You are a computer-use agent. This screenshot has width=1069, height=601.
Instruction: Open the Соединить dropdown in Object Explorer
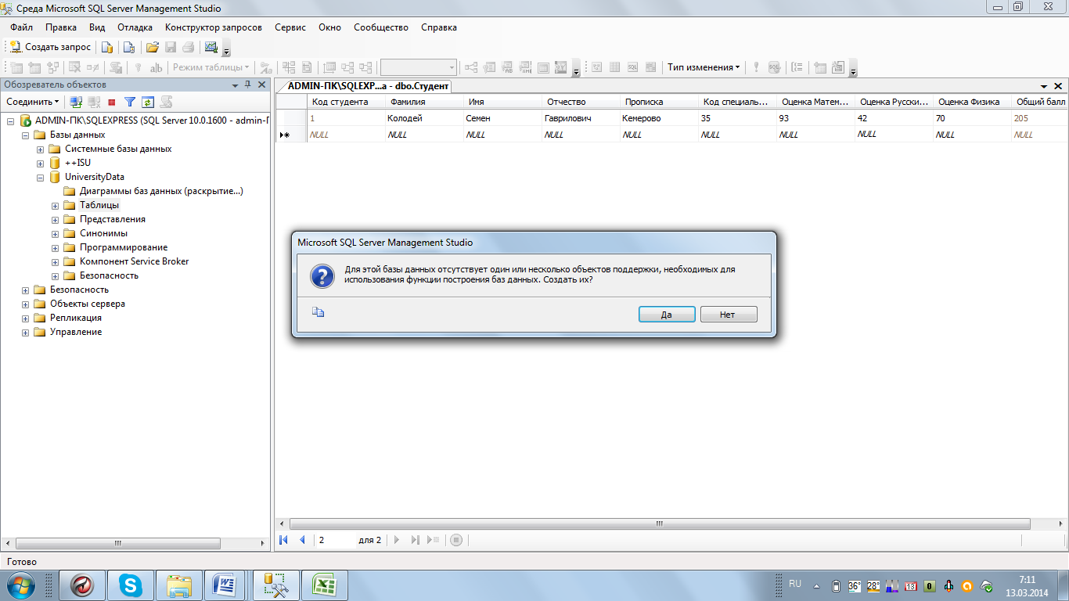(x=33, y=102)
